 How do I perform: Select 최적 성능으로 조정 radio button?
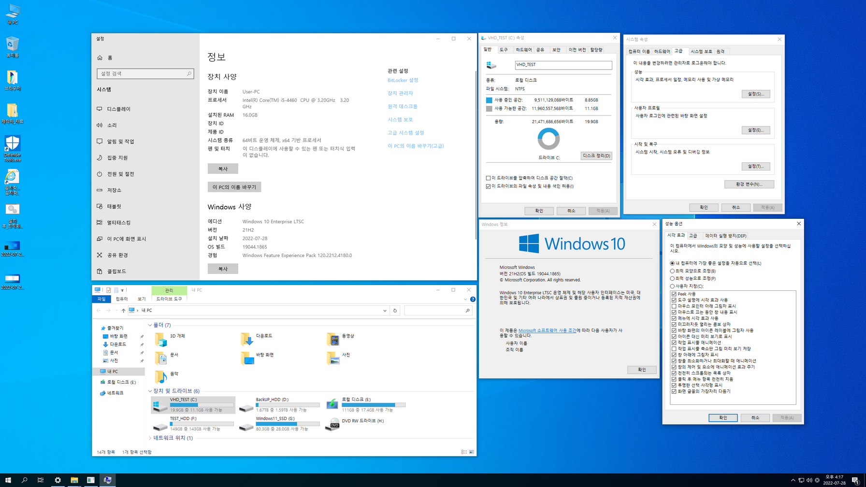[672, 279]
